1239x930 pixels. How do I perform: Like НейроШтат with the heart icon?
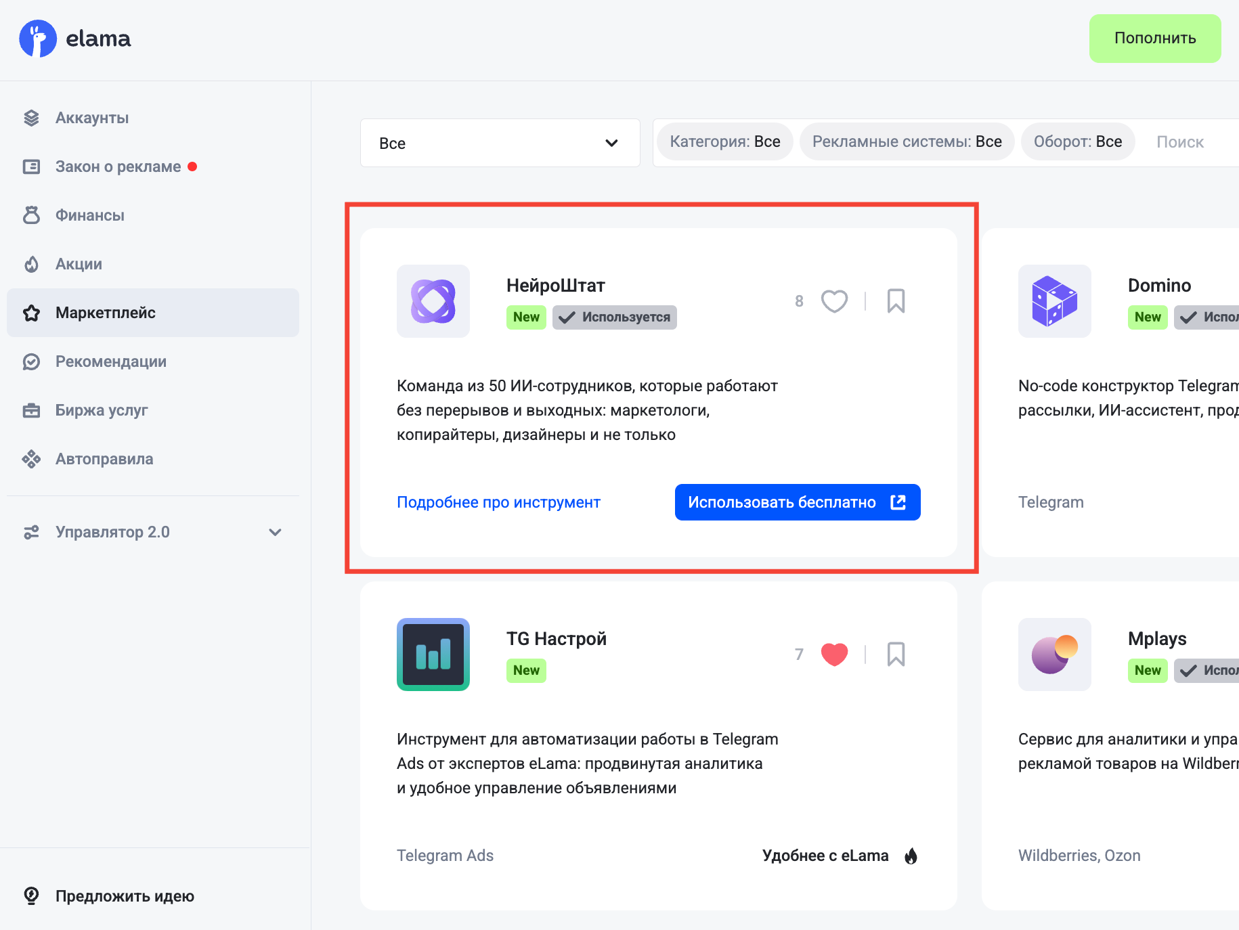[834, 301]
